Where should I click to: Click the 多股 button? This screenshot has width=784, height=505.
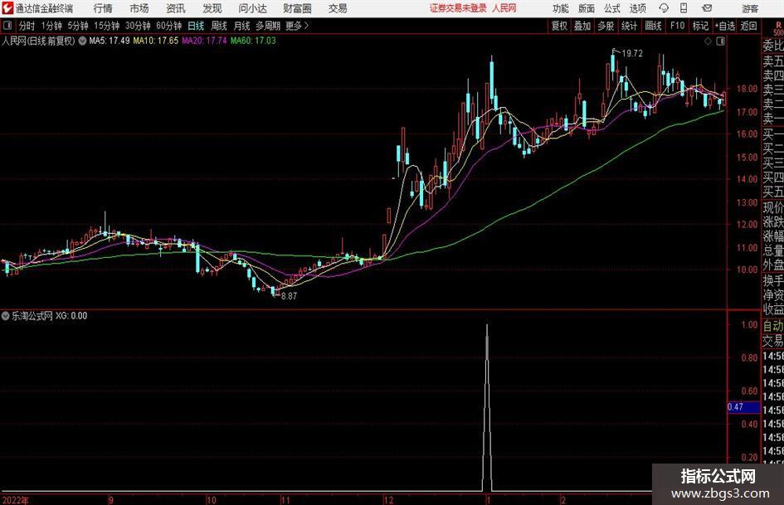pyautogui.click(x=606, y=26)
